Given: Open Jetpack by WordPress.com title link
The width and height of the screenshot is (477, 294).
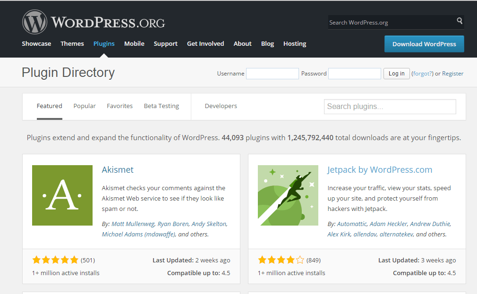Looking at the screenshot, I should pos(380,169).
